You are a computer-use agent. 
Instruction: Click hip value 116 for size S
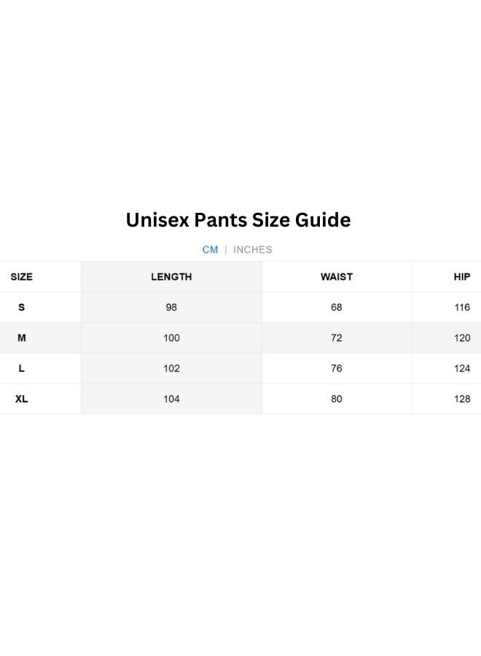(x=462, y=308)
